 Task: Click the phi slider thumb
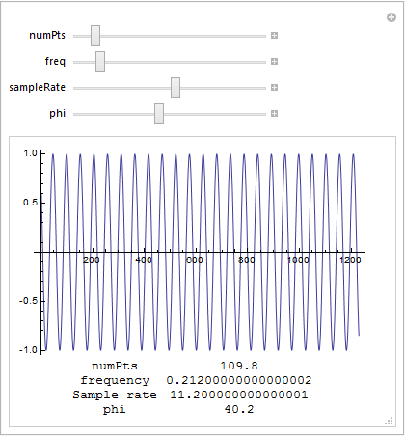159,114
